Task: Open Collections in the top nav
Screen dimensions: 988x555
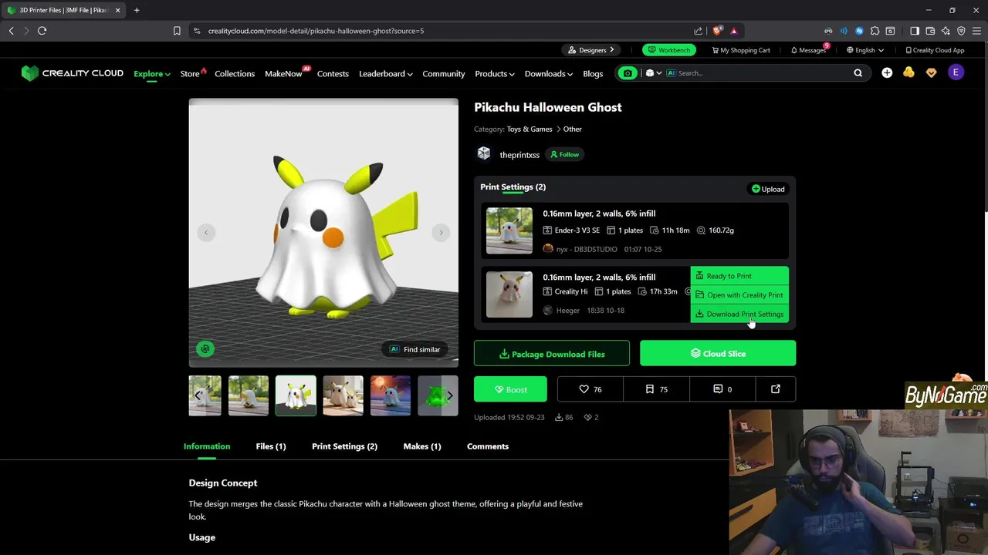Action: [x=235, y=74]
